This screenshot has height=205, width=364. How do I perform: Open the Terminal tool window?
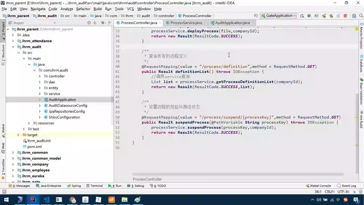94,186
